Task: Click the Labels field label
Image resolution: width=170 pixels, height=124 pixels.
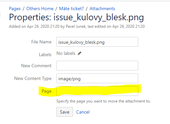Action: (45, 54)
